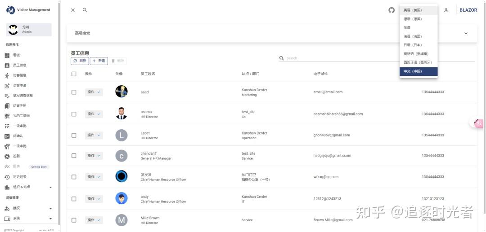This screenshot has height=232, width=486.
Task: Click the employee table Search field
Action: point(380,58)
